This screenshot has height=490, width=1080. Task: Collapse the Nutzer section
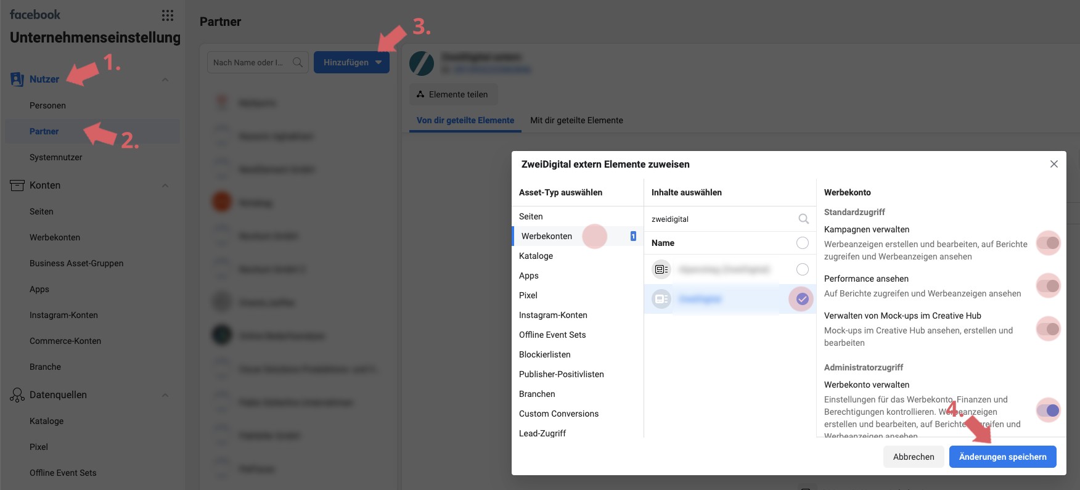click(x=165, y=80)
